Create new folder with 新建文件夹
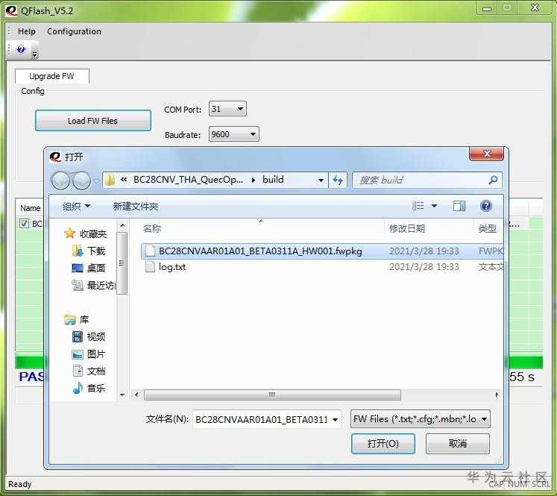The image size is (557, 496). [x=136, y=206]
